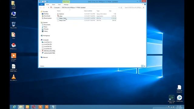Click the back navigation arrow
Screen dimensions: 194x109
(x=41, y=8)
